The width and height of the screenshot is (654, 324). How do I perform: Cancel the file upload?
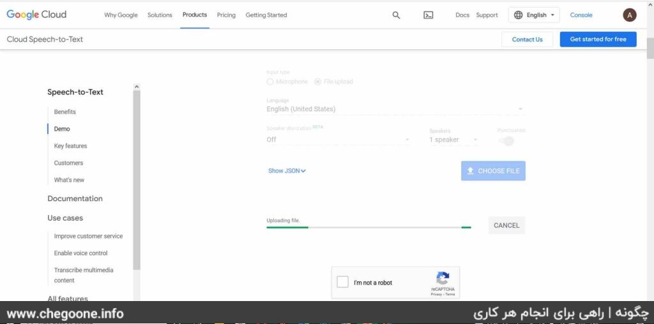click(x=506, y=225)
